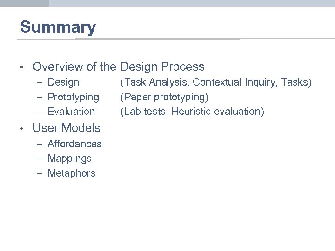Click the Lab tests, Heuristic evaluation text
Screen dimensions: 335x251
coord(192,112)
